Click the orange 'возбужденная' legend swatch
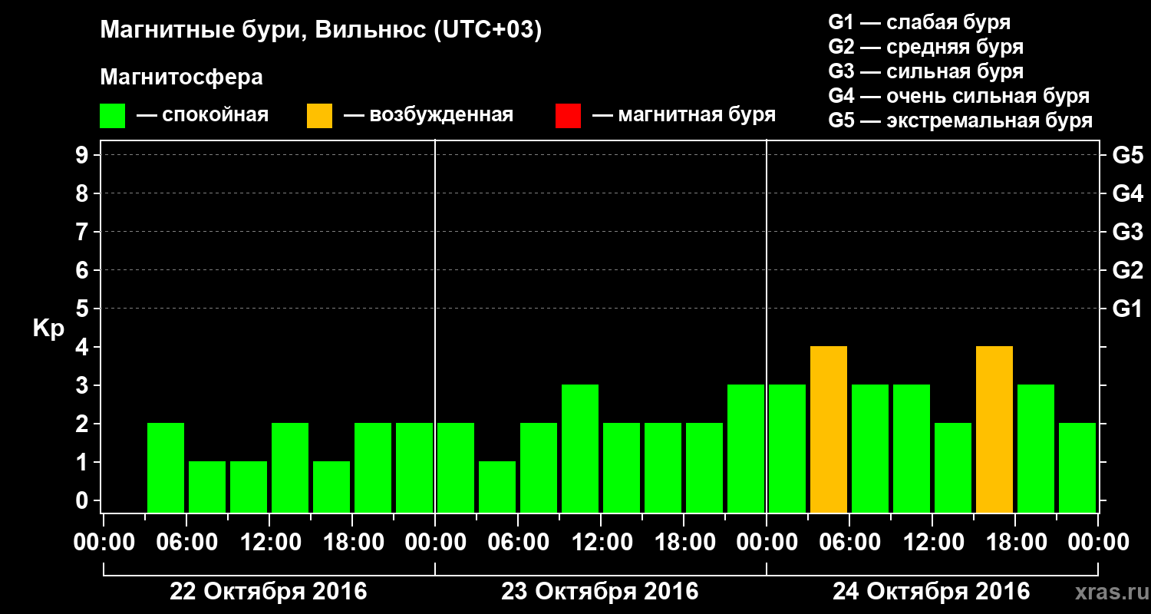The height and width of the screenshot is (614, 1151). tap(319, 116)
